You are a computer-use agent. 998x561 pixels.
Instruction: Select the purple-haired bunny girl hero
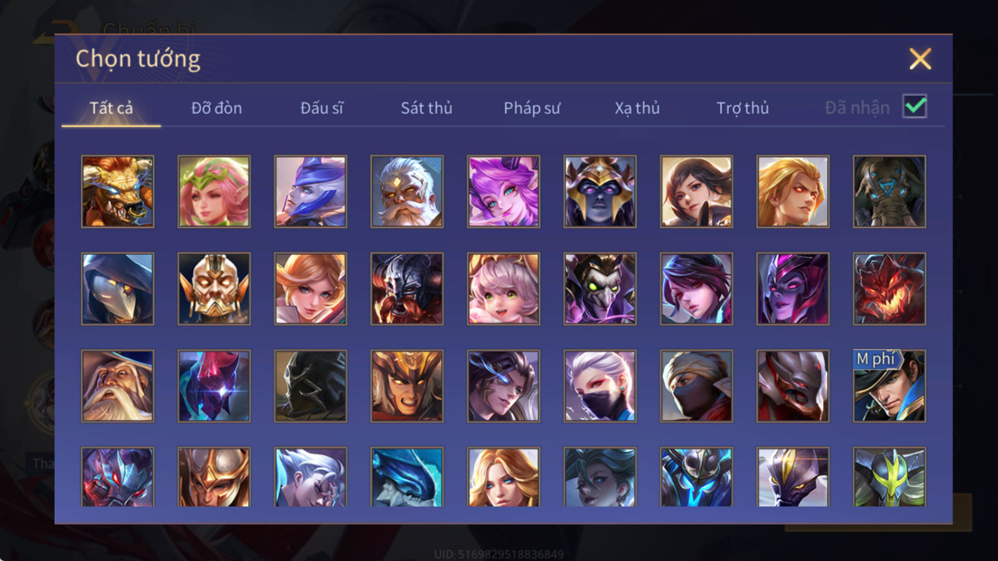tap(503, 191)
